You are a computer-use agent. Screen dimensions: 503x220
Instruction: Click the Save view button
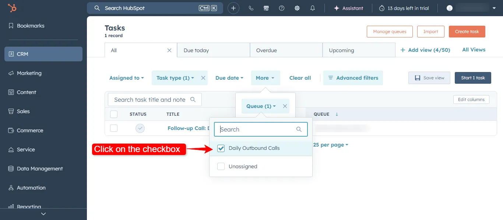click(x=429, y=78)
